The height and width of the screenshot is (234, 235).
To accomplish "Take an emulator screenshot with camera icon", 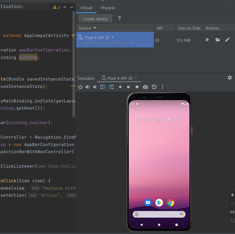I will [145, 87].
